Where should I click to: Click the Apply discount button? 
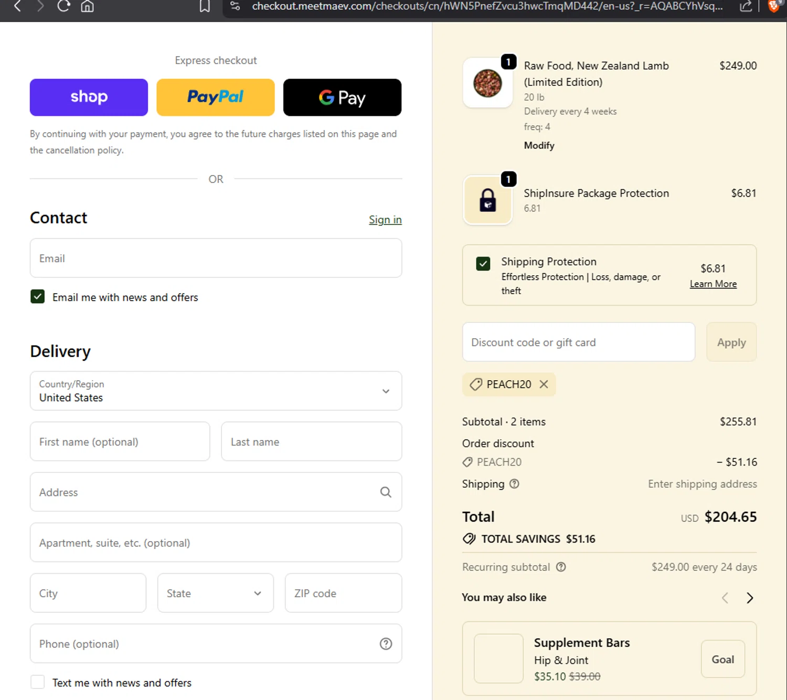731,342
